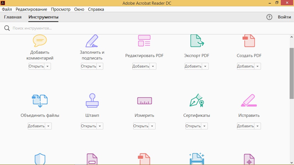Click the Войти sign-in link
This screenshot has width=294, height=165.
point(284,17)
